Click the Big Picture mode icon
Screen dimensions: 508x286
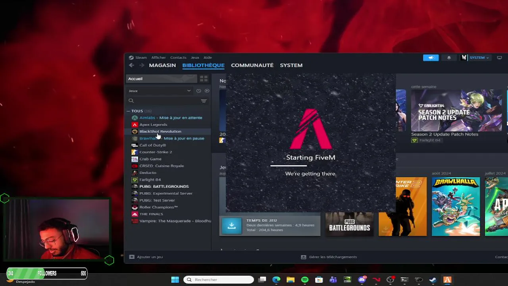(499, 58)
